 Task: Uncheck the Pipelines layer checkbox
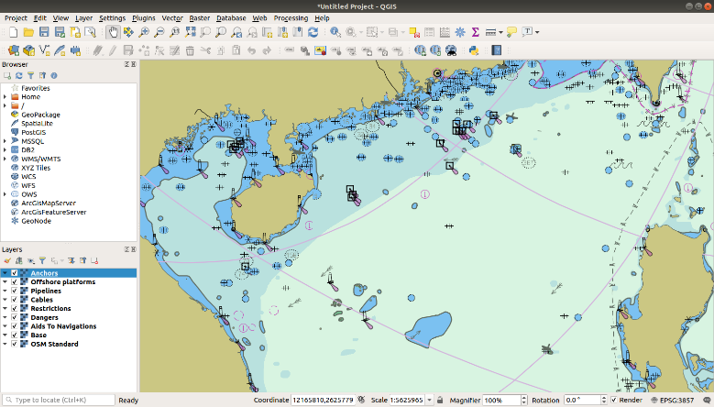pyautogui.click(x=15, y=291)
